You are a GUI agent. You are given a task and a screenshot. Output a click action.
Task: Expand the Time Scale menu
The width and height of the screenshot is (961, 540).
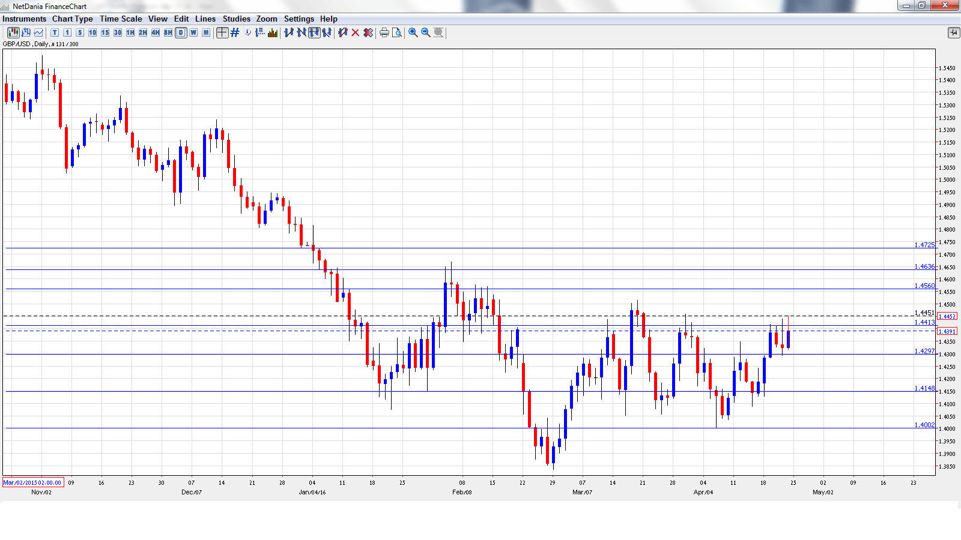pyautogui.click(x=121, y=19)
